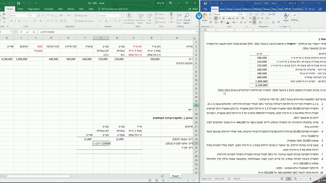Click the Share button in Excel
326x183 pixels.
(x=193, y=9)
